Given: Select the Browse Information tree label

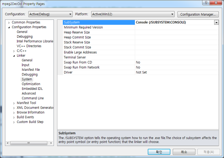Looking at the screenshot, I should (31, 112).
